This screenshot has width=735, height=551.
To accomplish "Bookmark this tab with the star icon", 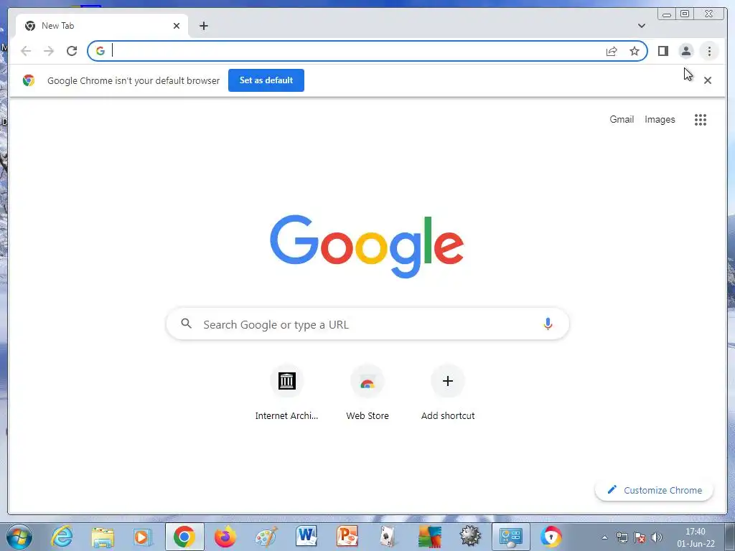I will (x=635, y=51).
